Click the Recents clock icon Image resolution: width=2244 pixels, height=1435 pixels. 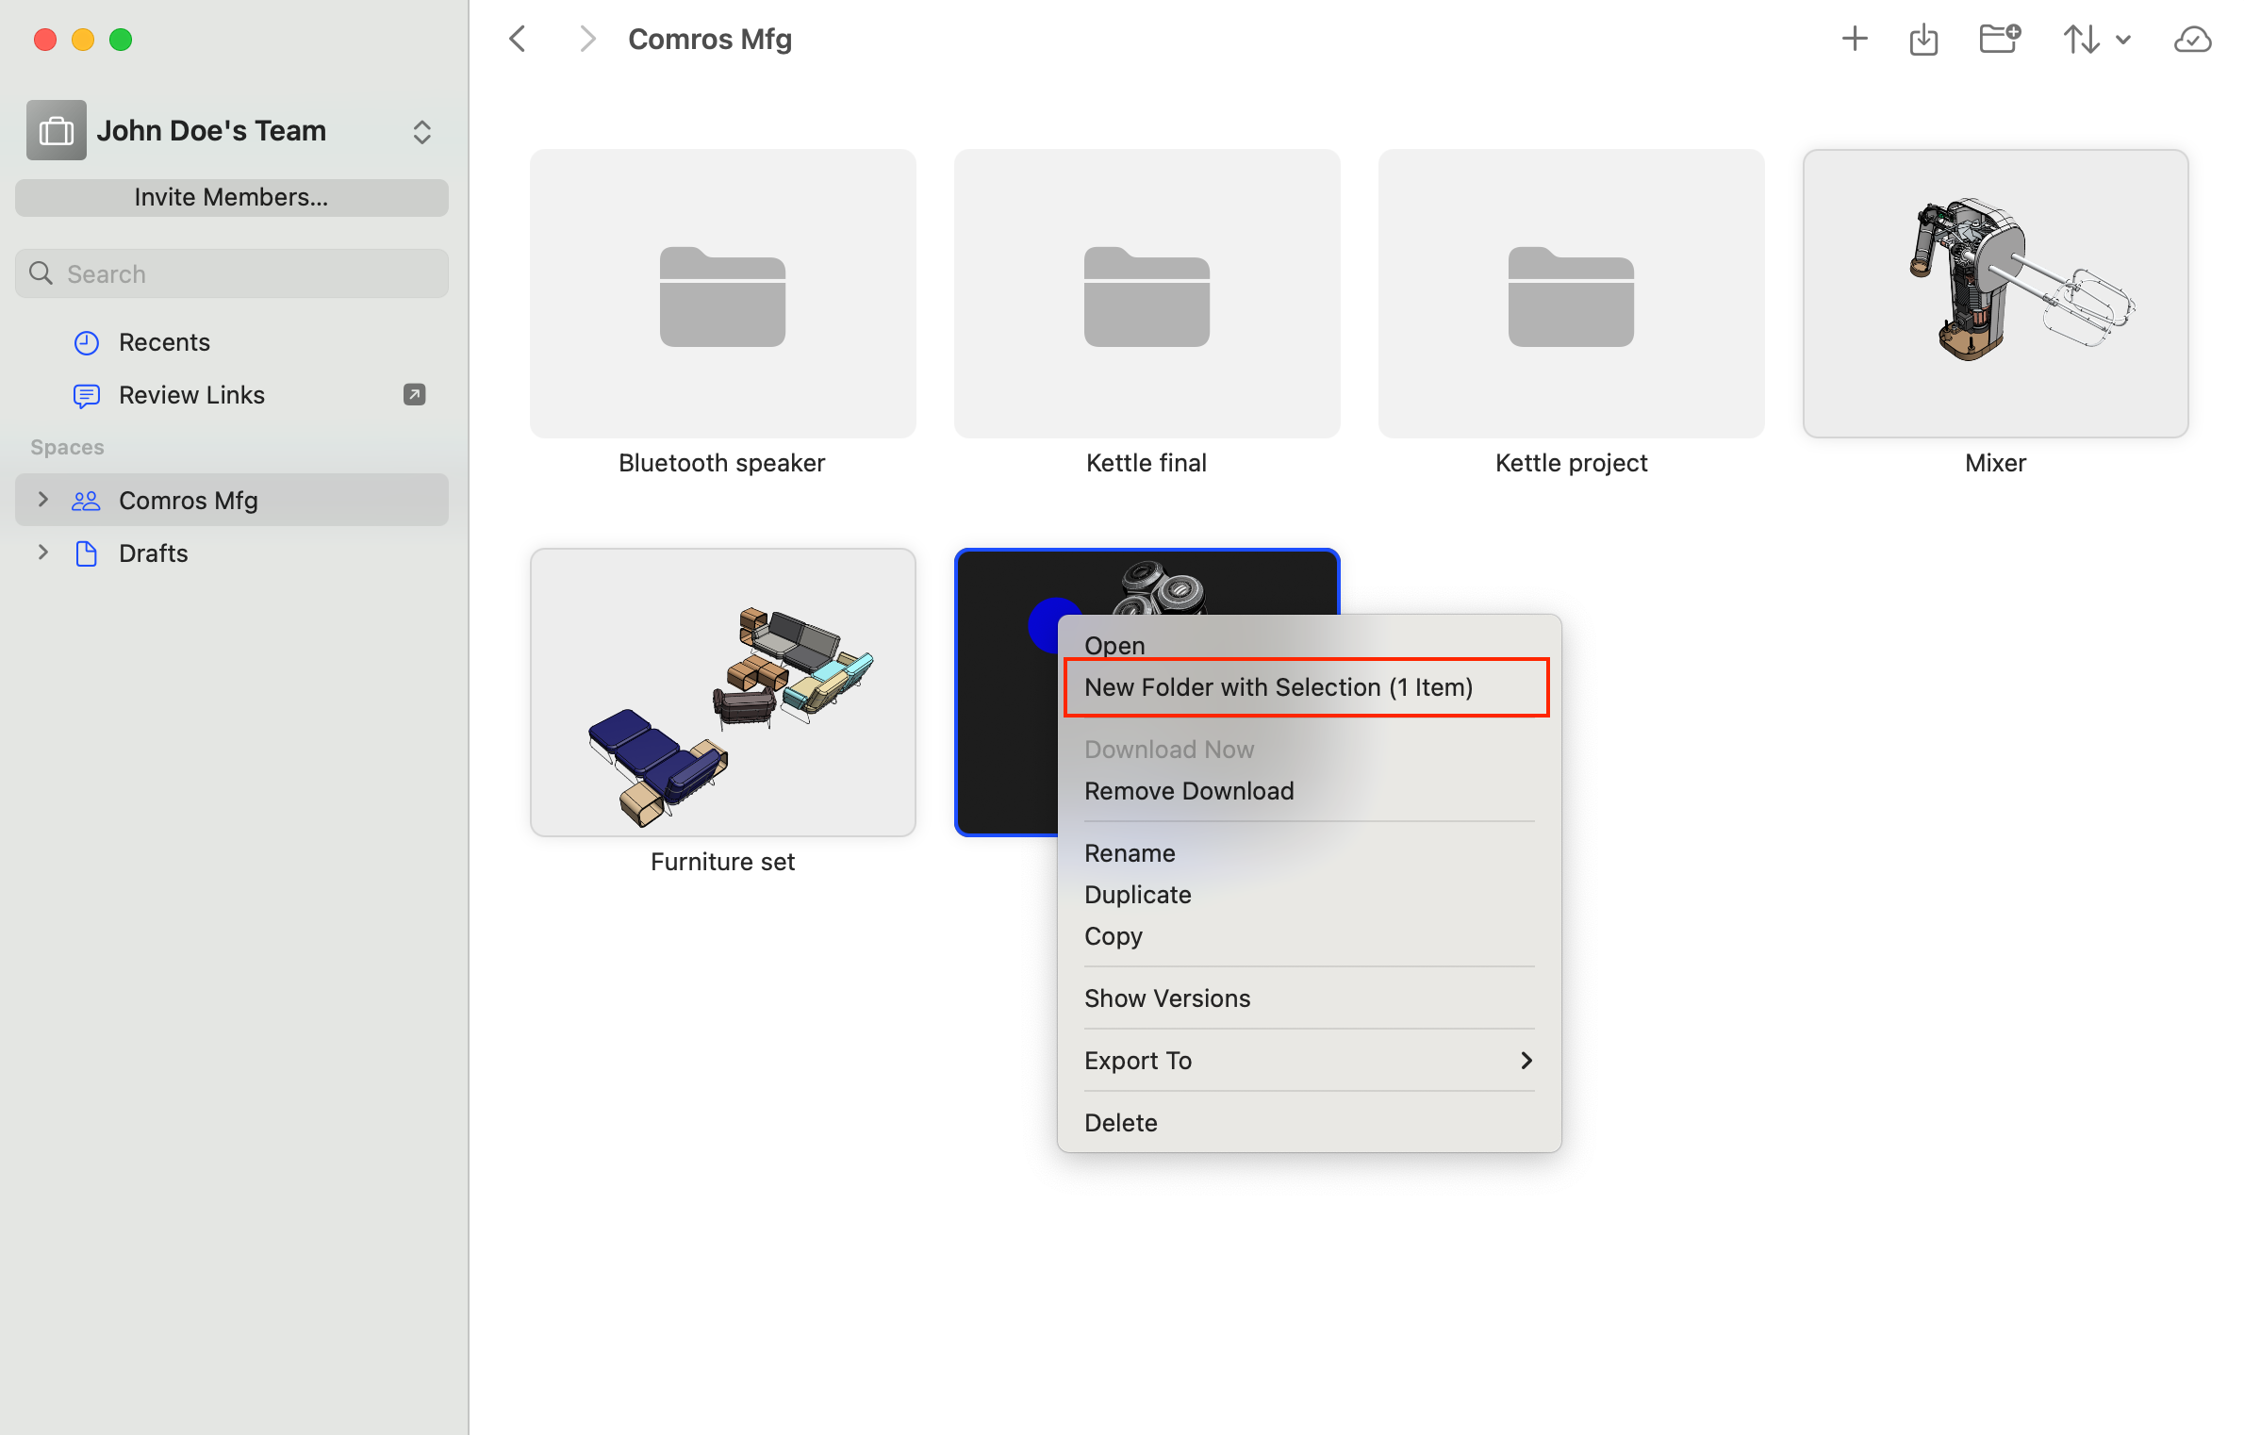pyautogui.click(x=87, y=342)
